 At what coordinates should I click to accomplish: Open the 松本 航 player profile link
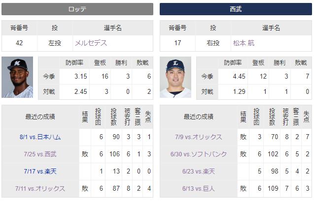tap(244, 43)
